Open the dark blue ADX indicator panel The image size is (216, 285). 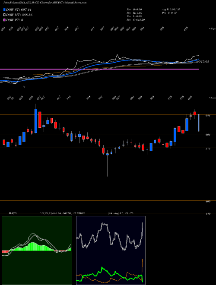(x=111, y=250)
